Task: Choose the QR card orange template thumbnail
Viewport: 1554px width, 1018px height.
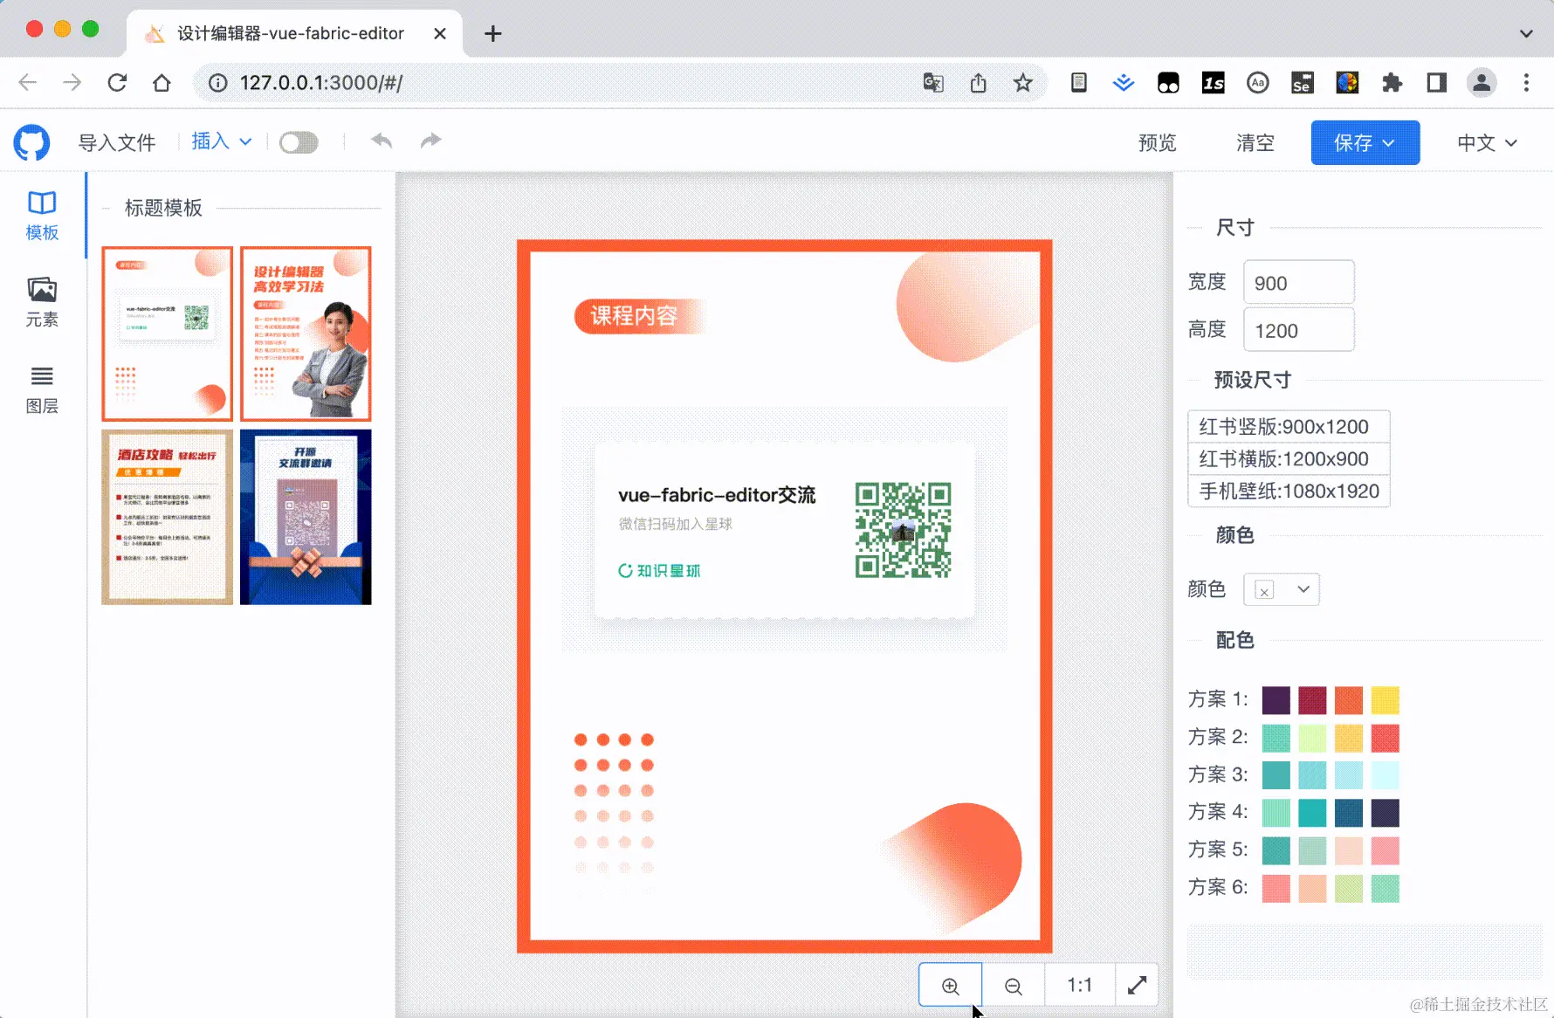Action: pos(167,334)
